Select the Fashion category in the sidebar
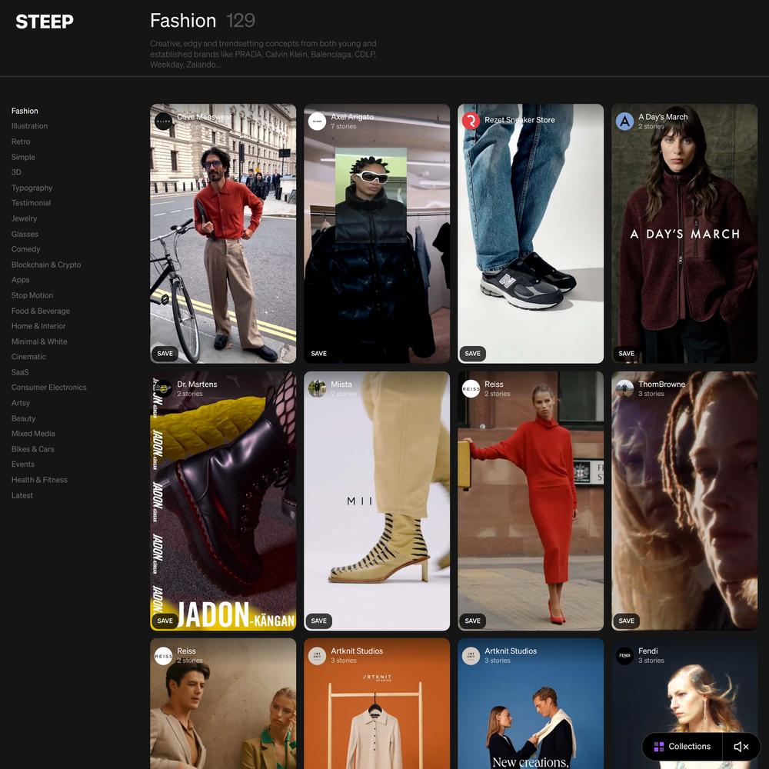Screen dimensions: 769x769 25,111
